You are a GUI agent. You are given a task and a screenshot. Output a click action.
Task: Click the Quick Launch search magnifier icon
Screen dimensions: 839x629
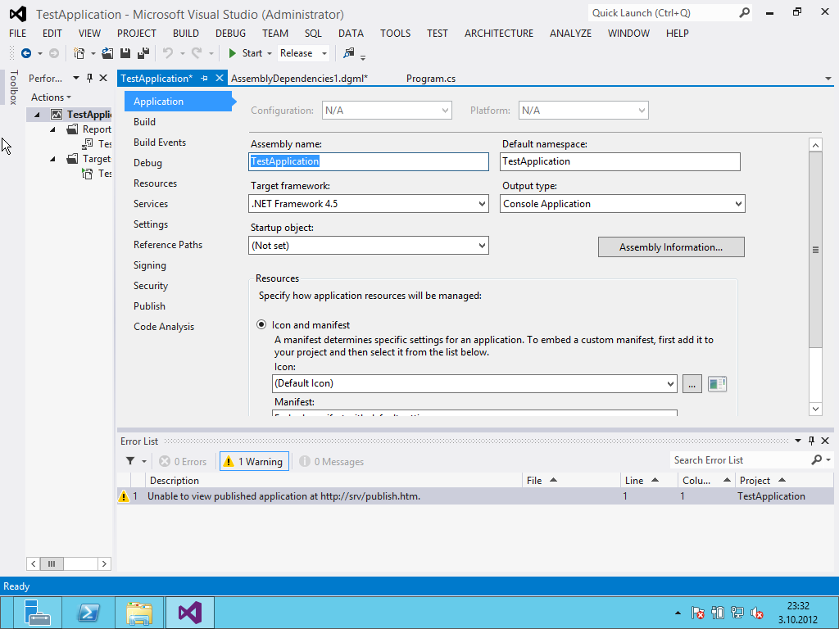744,13
